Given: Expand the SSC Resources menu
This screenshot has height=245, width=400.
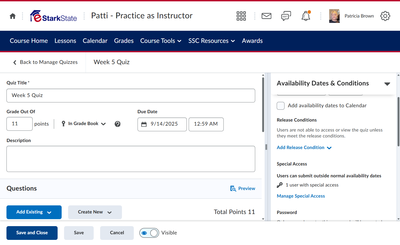Looking at the screenshot, I should (x=212, y=41).
